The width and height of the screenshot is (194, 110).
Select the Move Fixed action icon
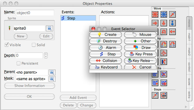click(x=155, y=14)
